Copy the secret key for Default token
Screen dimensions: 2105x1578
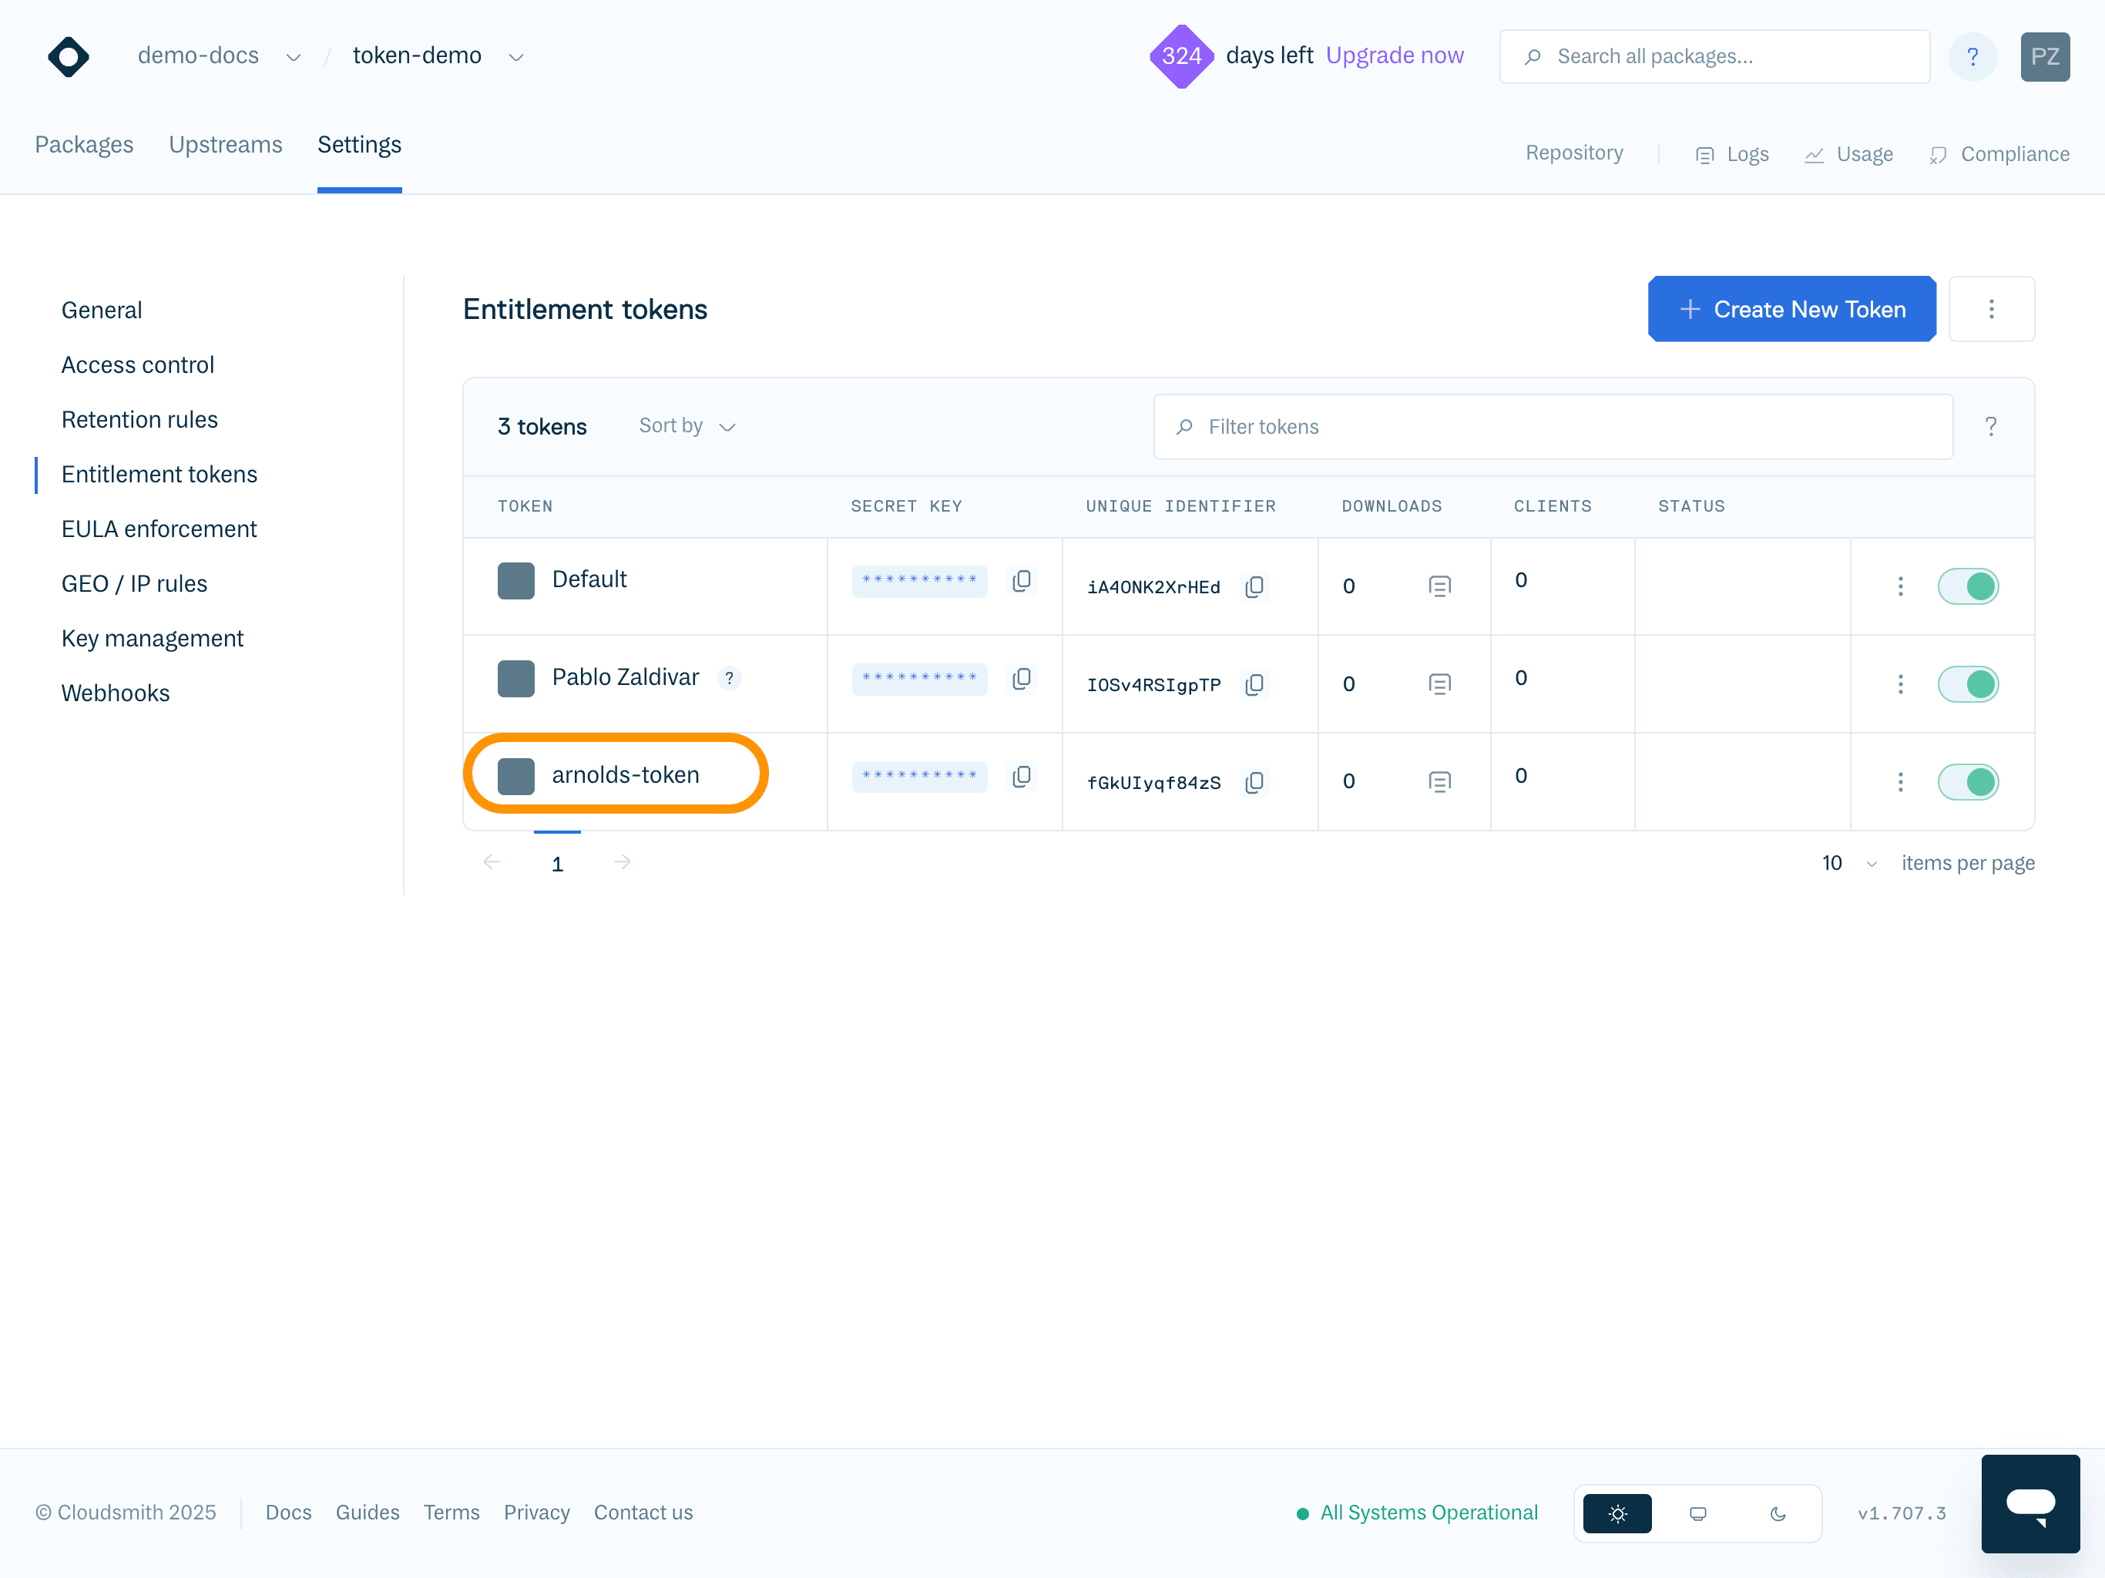[x=1022, y=580]
